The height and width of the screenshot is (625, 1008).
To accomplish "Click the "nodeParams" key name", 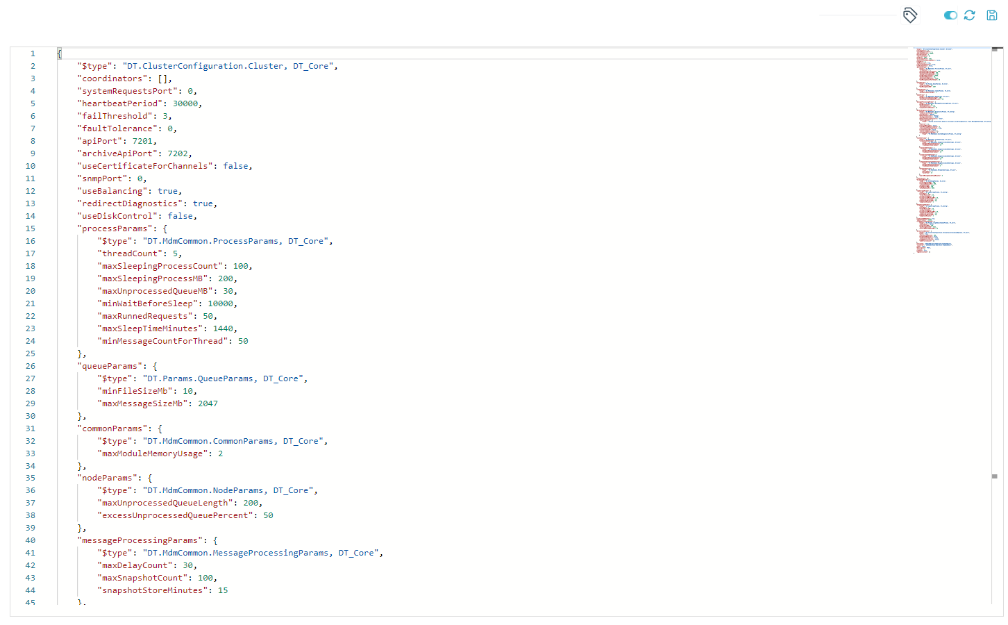I will [107, 478].
